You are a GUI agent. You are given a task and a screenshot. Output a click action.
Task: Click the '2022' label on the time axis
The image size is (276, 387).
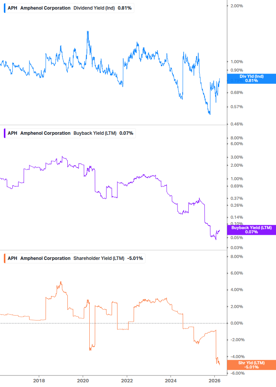127,380
